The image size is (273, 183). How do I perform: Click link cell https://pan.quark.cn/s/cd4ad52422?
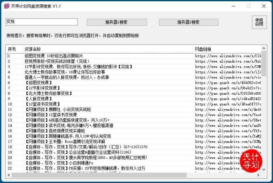click(x=228, y=99)
